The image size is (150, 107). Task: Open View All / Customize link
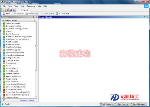(28, 100)
